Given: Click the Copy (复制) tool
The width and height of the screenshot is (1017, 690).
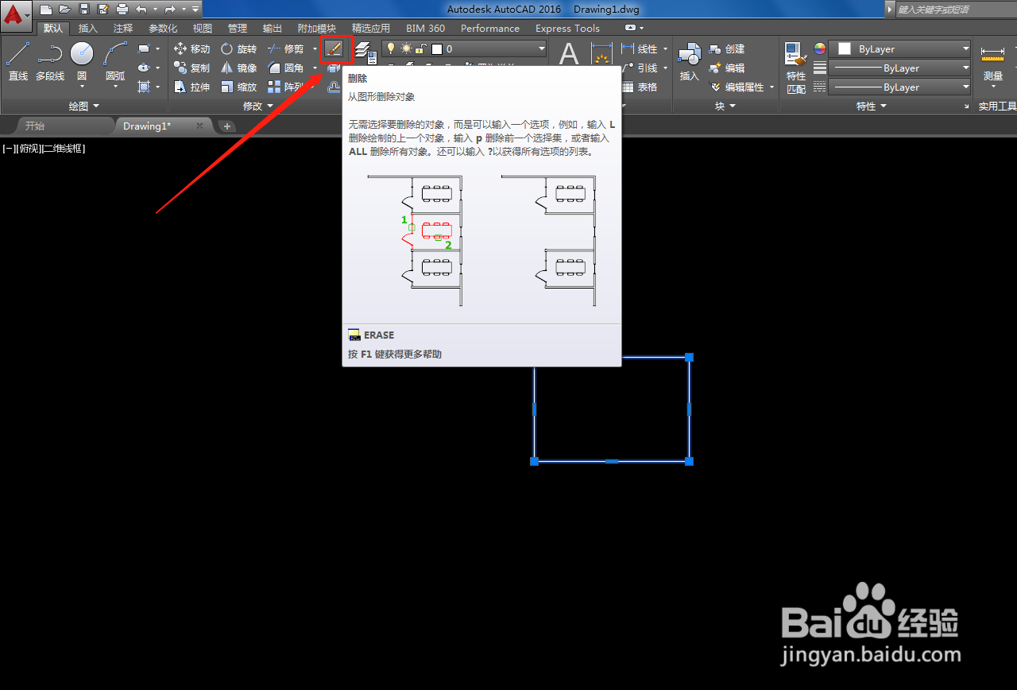Looking at the screenshot, I should coord(191,68).
